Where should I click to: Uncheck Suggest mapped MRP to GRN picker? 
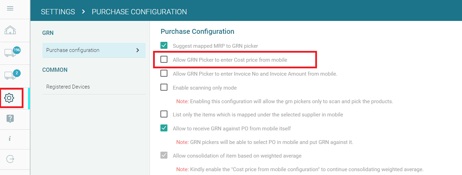[x=164, y=46]
